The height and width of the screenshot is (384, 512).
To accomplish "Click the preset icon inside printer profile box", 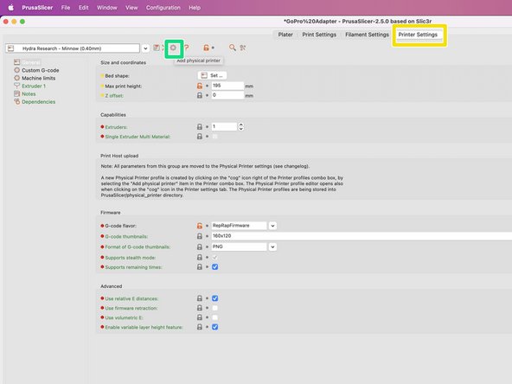I will [10, 48].
